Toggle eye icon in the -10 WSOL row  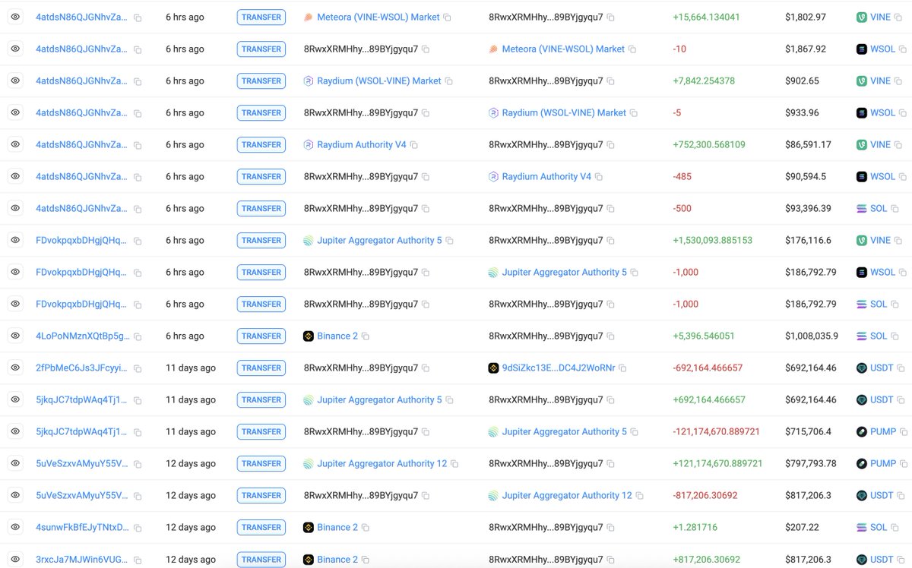[x=15, y=48]
